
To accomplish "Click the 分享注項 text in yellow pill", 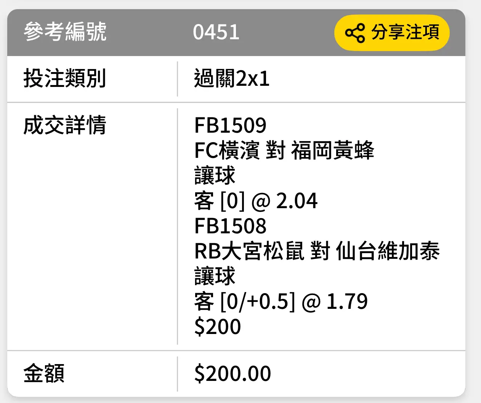I will (x=406, y=32).
